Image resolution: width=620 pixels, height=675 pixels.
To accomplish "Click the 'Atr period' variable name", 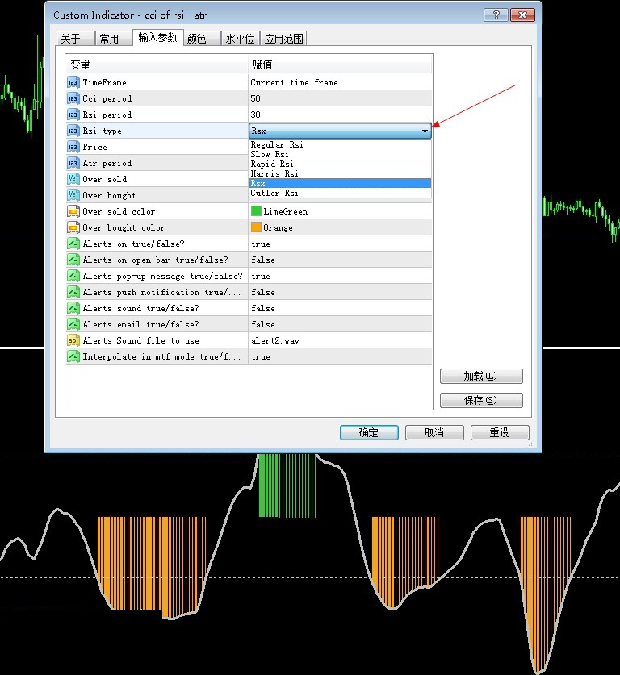I will [x=107, y=163].
